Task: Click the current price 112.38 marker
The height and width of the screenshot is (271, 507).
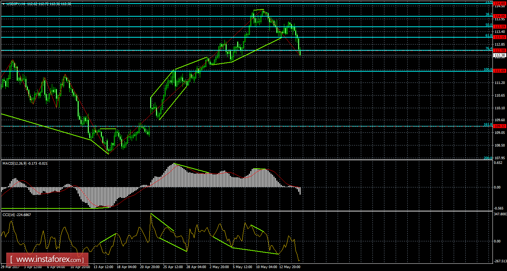Action: coord(500,55)
